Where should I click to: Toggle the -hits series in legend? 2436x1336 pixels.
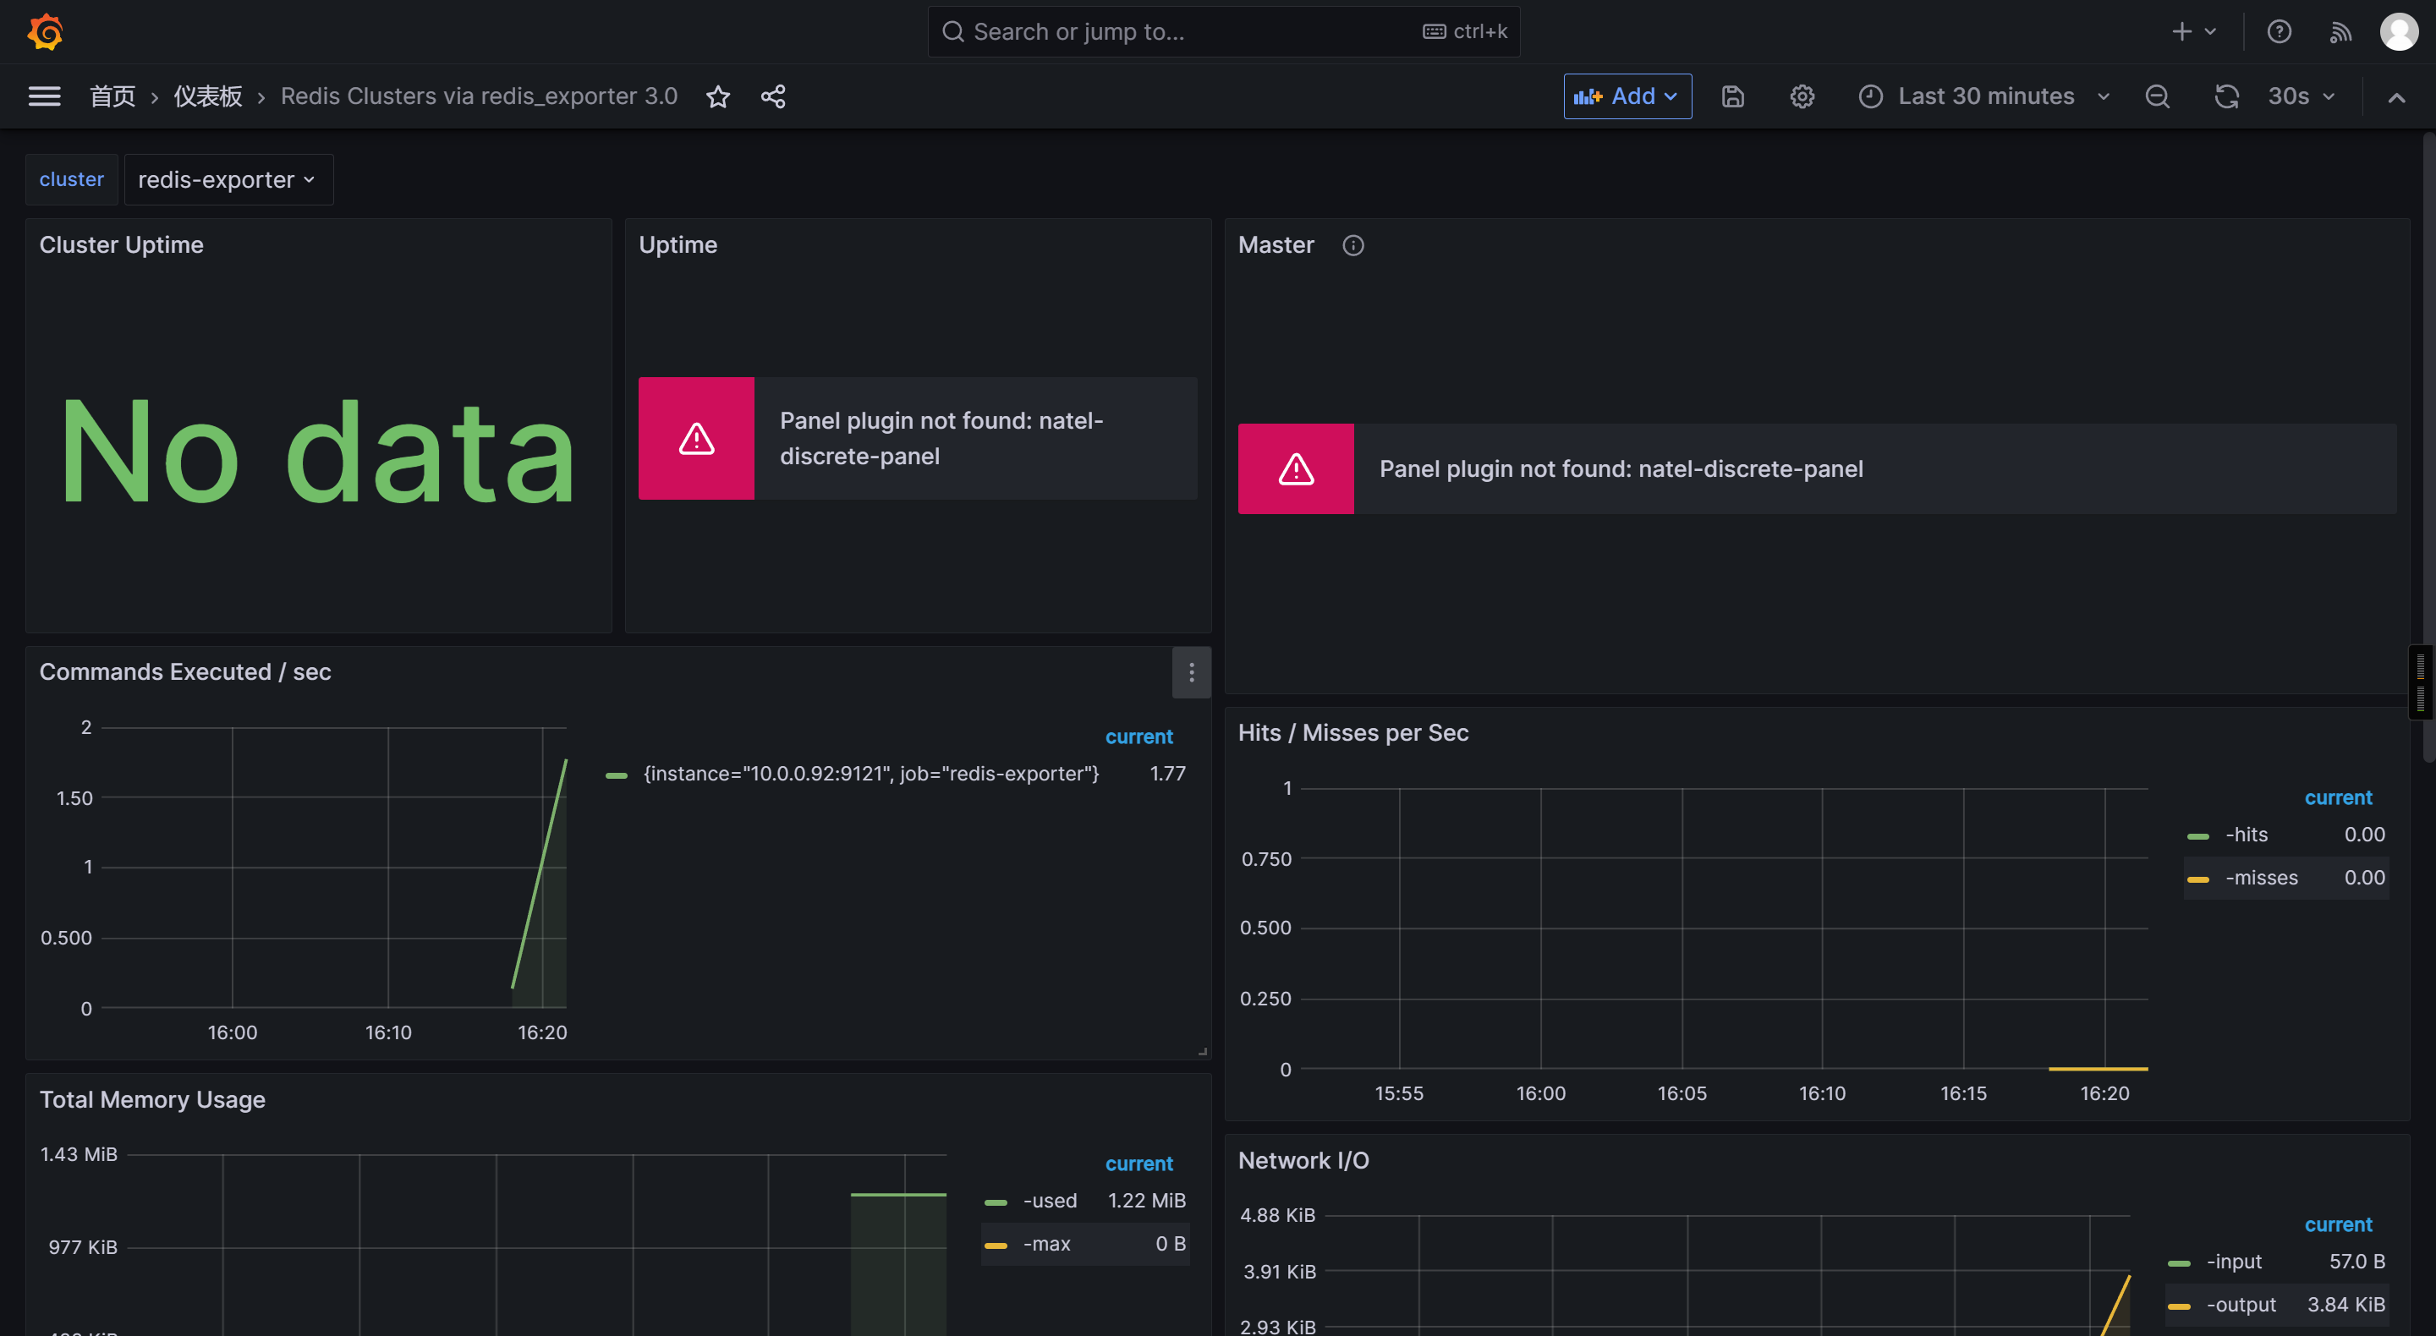(x=2247, y=834)
